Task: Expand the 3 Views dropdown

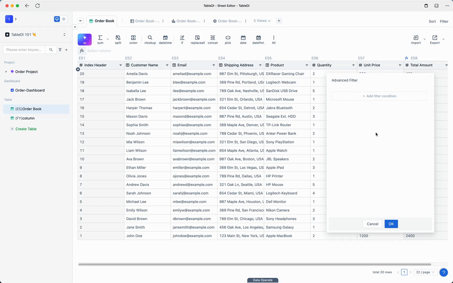Action: [x=262, y=21]
